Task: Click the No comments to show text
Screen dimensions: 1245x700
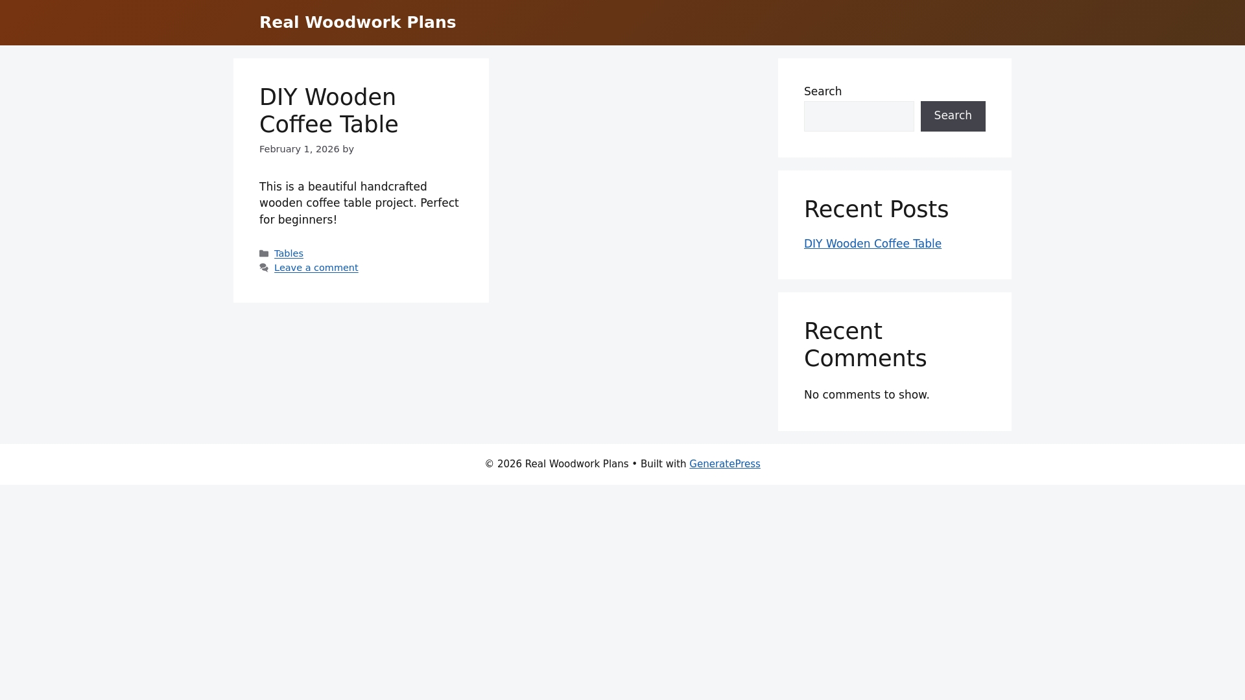Action: click(866, 395)
